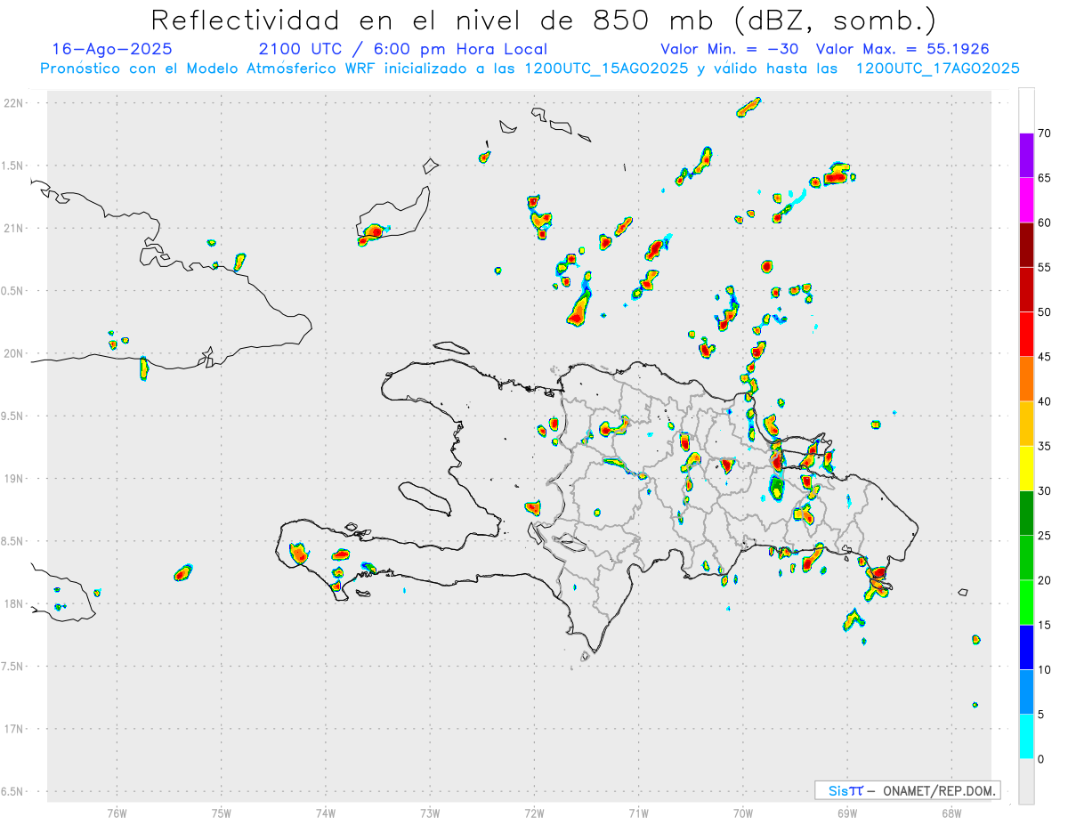Click the latitude axis label '17N'

pos(15,729)
